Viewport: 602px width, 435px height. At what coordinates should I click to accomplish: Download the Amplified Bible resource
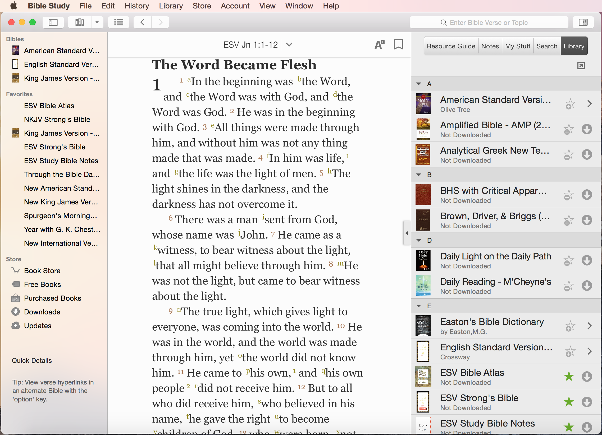pyautogui.click(x=587, y=129)
